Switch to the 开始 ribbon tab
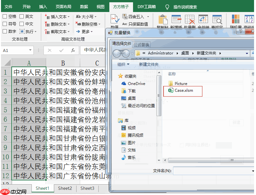The image size is (256, 195). tap(27, 7)
